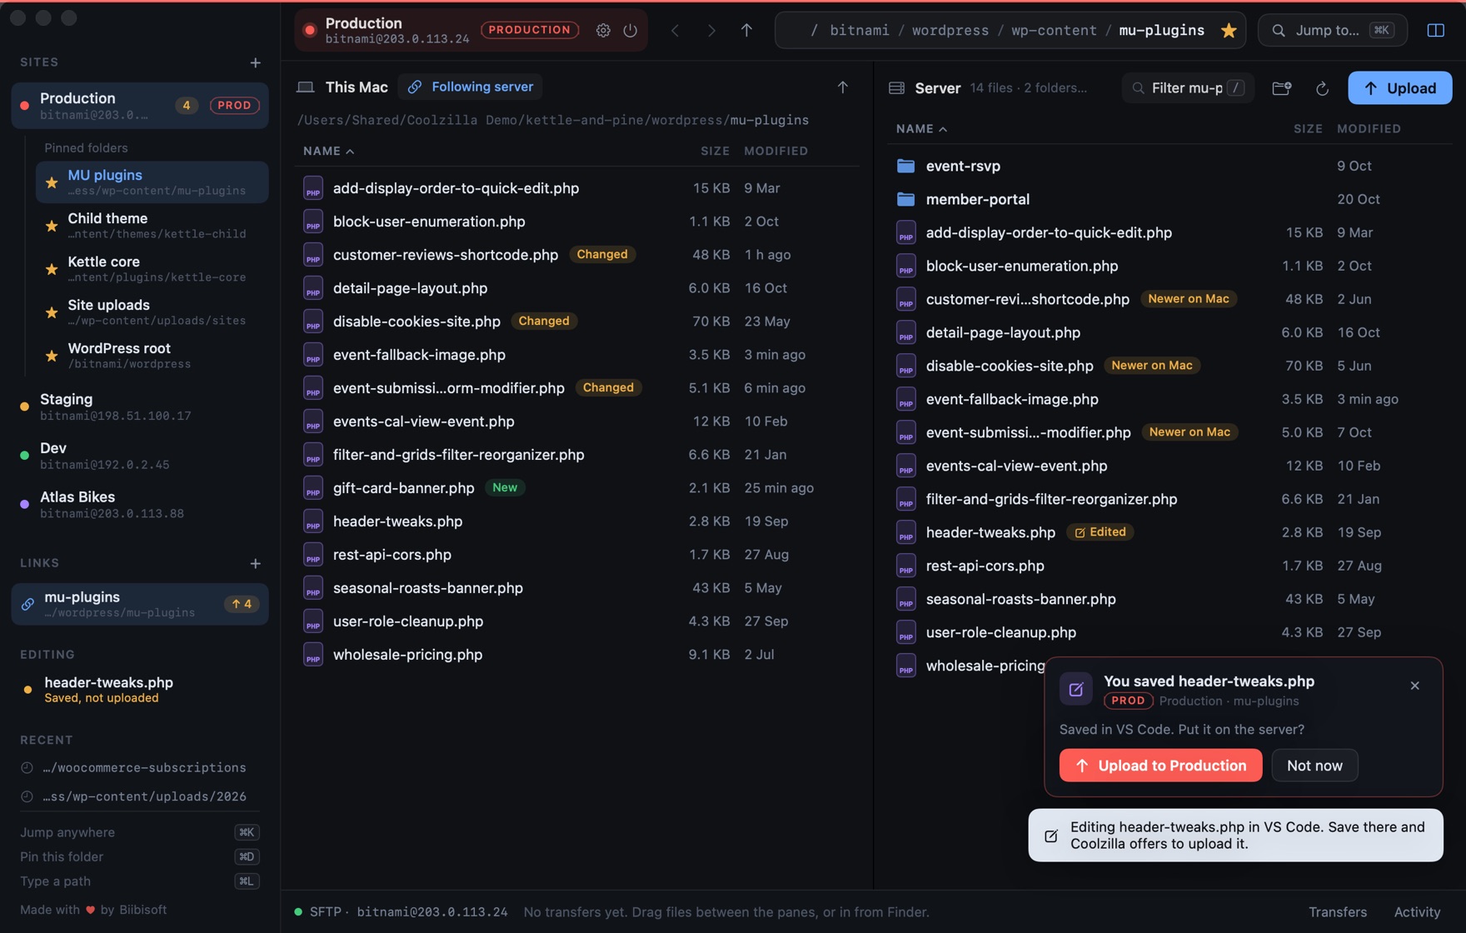Open Transfers in status bar
The image size is (1466, 933).
click(x=1338, y=912)
